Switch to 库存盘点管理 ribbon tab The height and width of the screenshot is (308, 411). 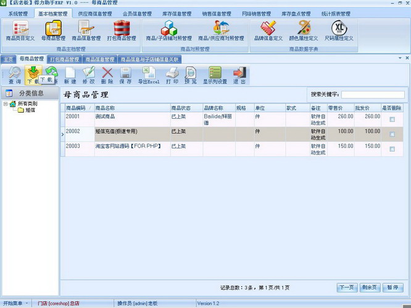coord(296,14)
